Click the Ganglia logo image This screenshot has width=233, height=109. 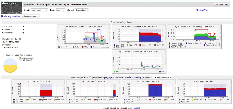tap(12, 8)
